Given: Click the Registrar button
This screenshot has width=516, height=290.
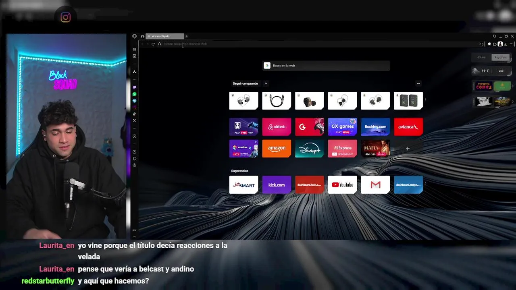Looking at the screenshot, I should 500,57.
